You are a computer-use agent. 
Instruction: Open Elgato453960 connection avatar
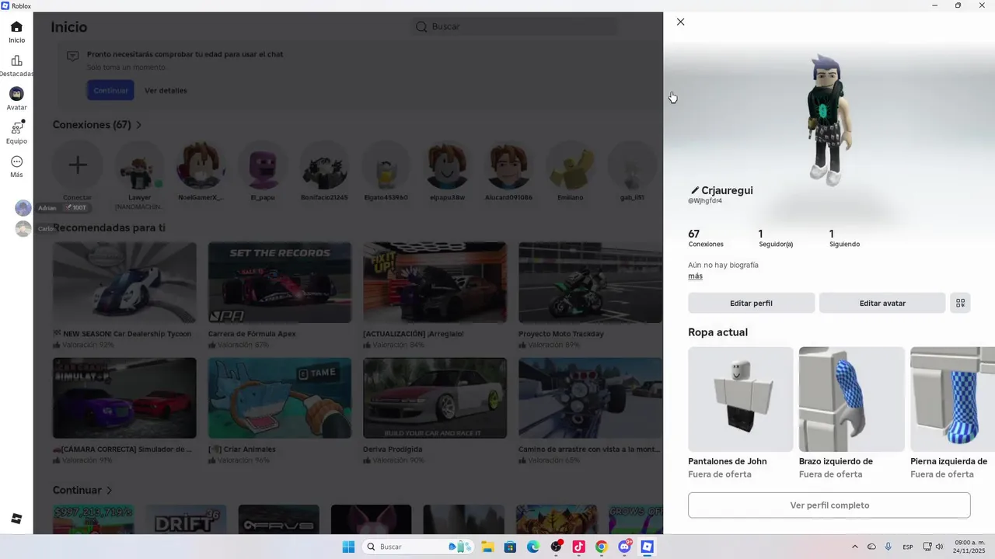click(386, 165)
